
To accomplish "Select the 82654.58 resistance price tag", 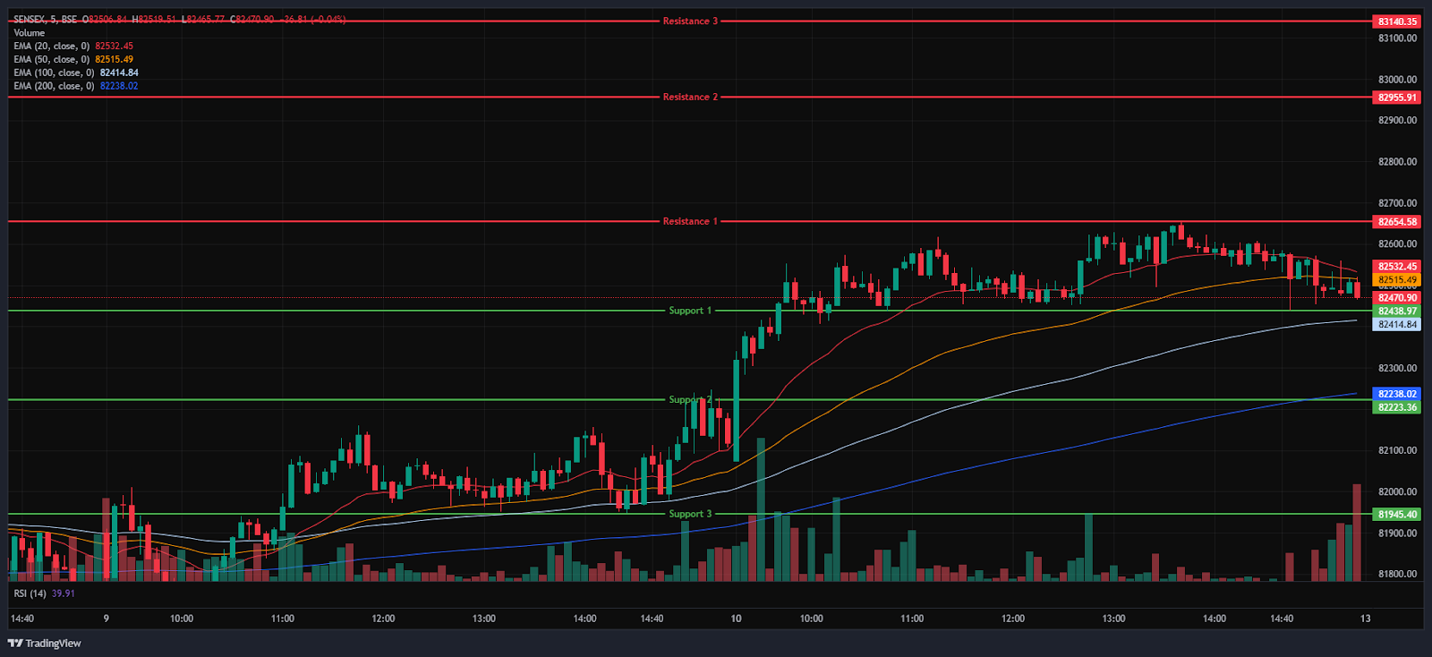I will [1396, 222].
